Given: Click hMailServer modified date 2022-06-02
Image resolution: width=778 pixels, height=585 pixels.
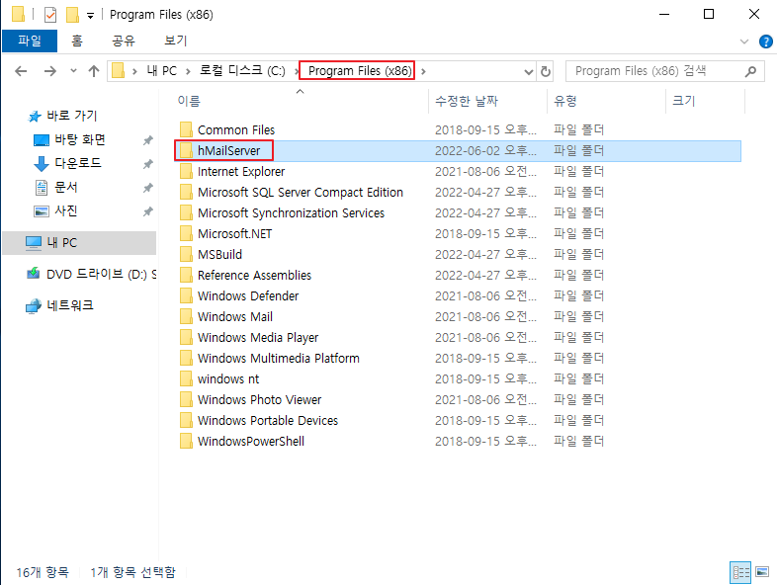Looking at the screenshot, I should (485, 151).
